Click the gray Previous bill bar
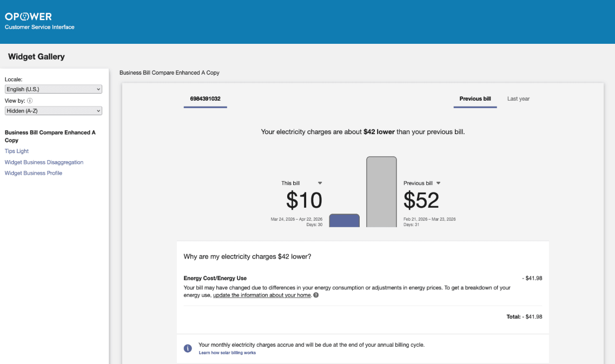 point(382,192)
